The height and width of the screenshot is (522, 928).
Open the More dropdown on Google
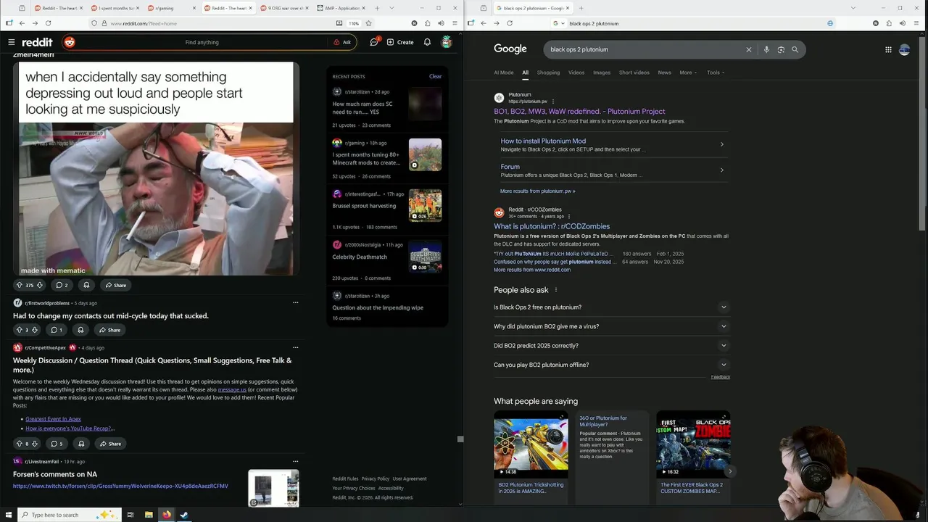(x=688, y=72)
